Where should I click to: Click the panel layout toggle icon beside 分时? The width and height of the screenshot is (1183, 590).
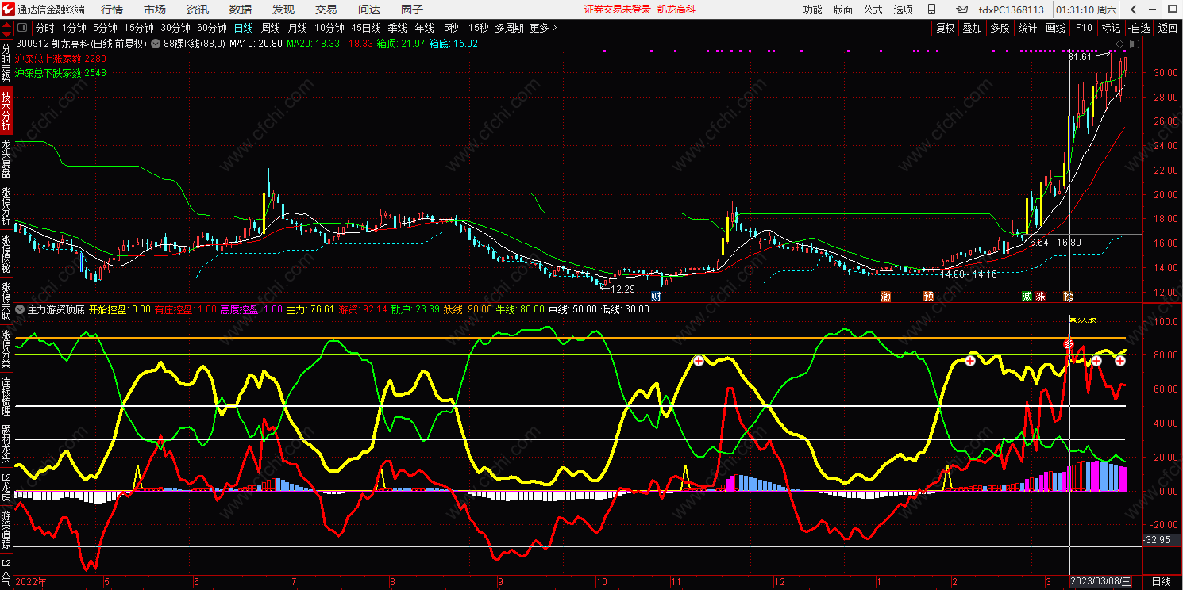[24, 28]
